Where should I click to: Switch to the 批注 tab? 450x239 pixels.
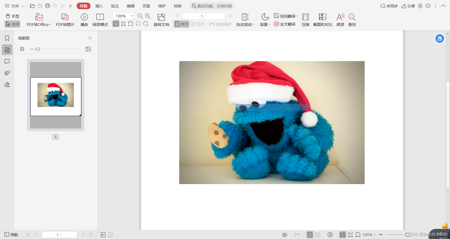(x=115, y=6)
